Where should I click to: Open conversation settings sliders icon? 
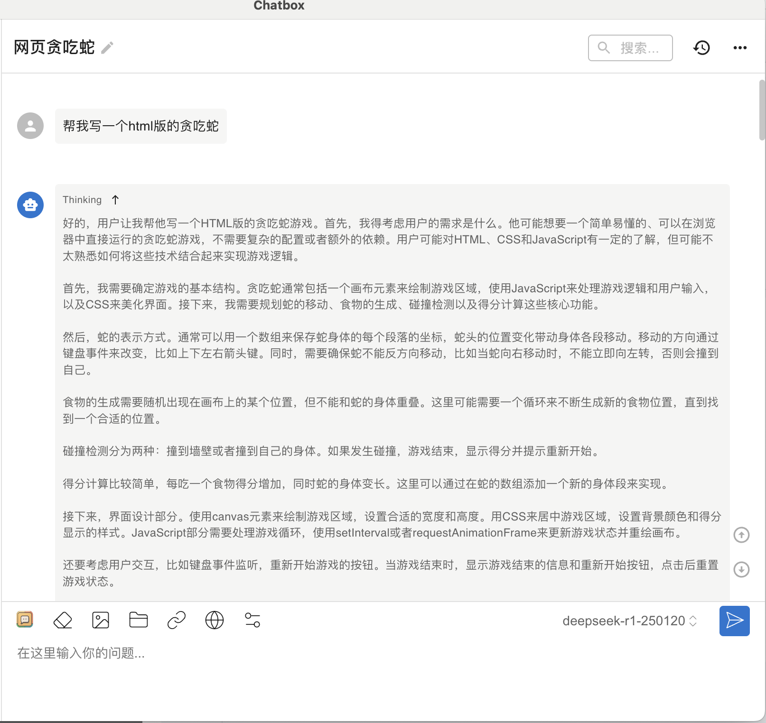252,620
